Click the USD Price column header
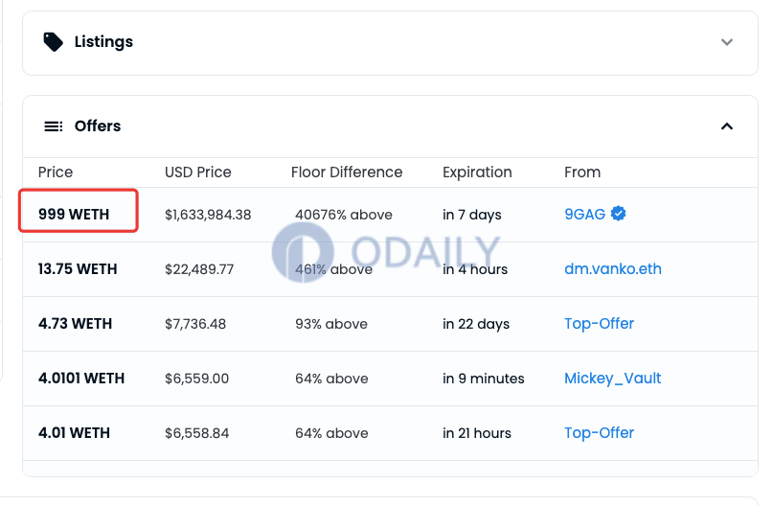Viewport: 773px width, 506px height. pos(197,172)
